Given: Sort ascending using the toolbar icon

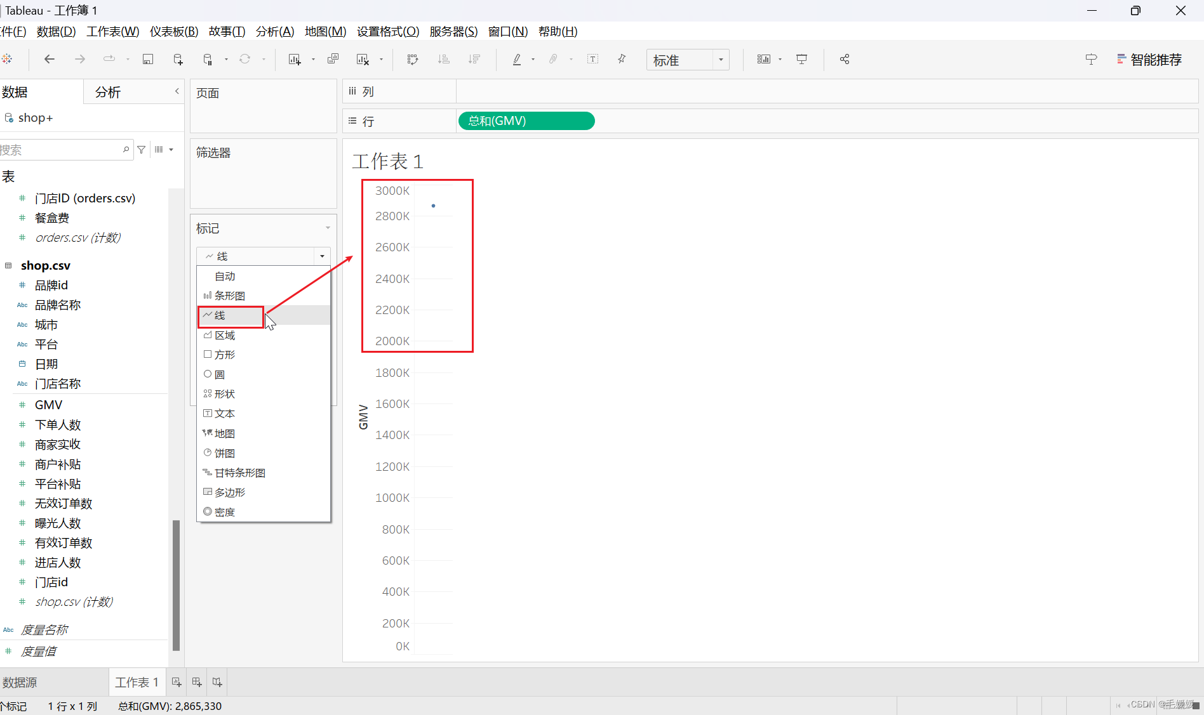Looking at the screenshot, I should [444, 59].
